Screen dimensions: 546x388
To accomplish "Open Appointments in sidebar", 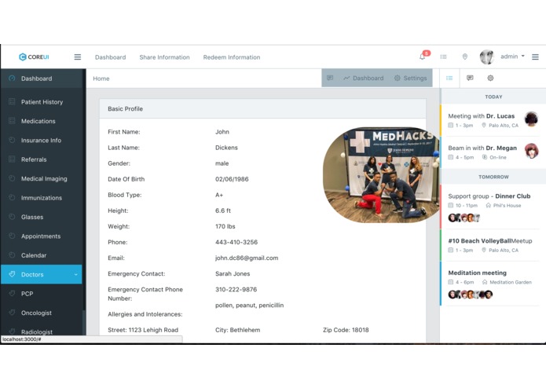I will pos(42,236).
